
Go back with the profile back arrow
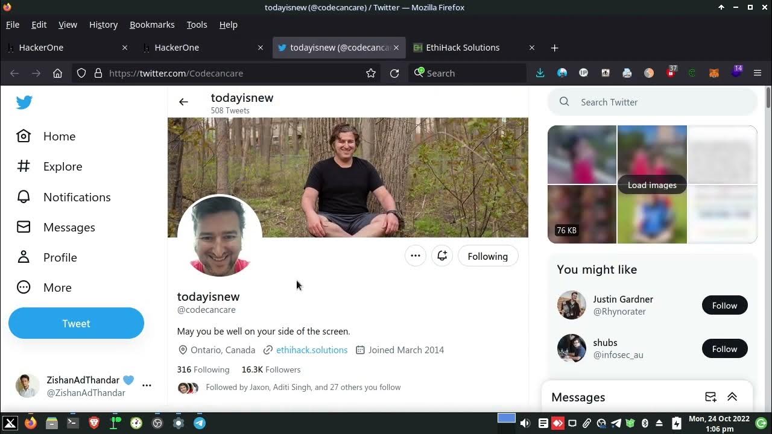pyautogui.click(x=183, y=102)
